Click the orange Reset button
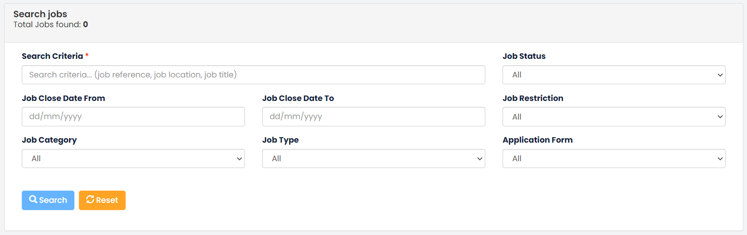This screenshot has height=235, width=747. tap(102, 200)
